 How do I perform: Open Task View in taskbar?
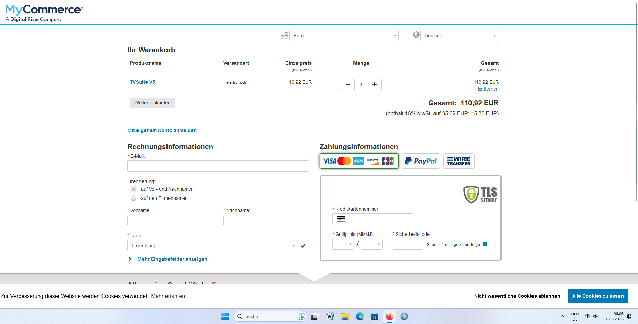tap(315, 316)
